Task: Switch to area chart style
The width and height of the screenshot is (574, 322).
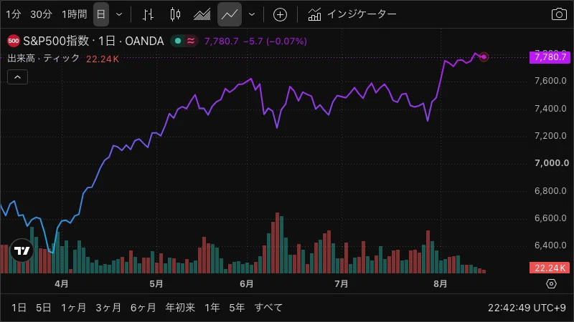Action: pyautogui.click(x=202, y=14)
